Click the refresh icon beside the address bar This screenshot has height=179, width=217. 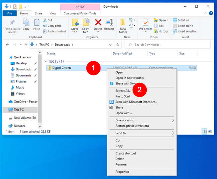tap(118, 45)
